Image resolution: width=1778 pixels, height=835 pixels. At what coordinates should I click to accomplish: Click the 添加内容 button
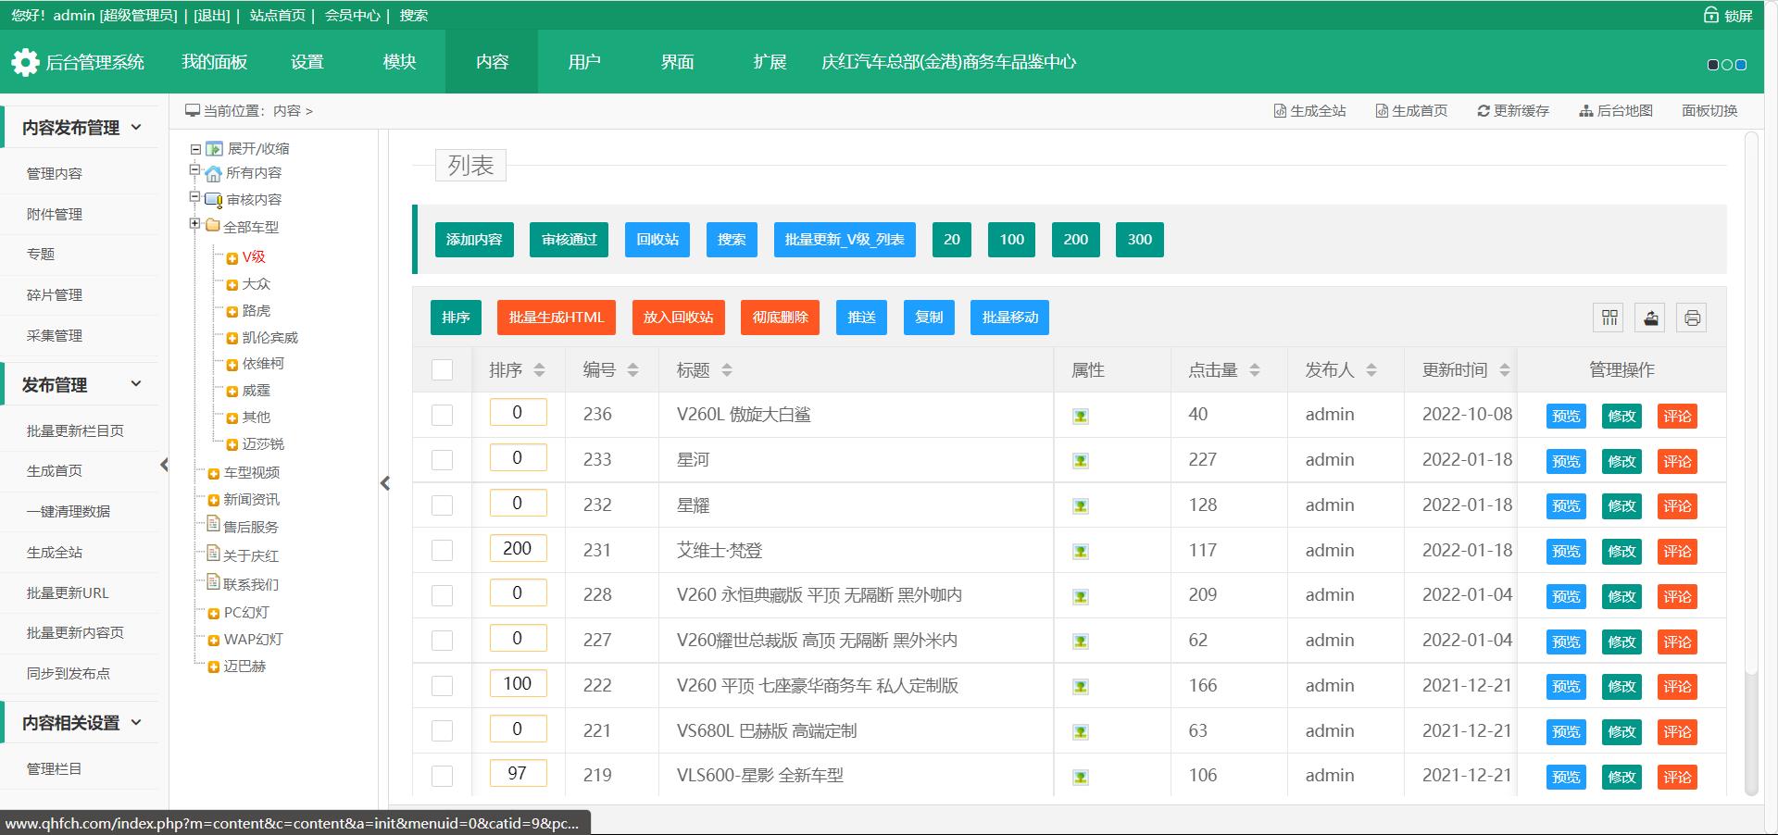coord(474,240)
